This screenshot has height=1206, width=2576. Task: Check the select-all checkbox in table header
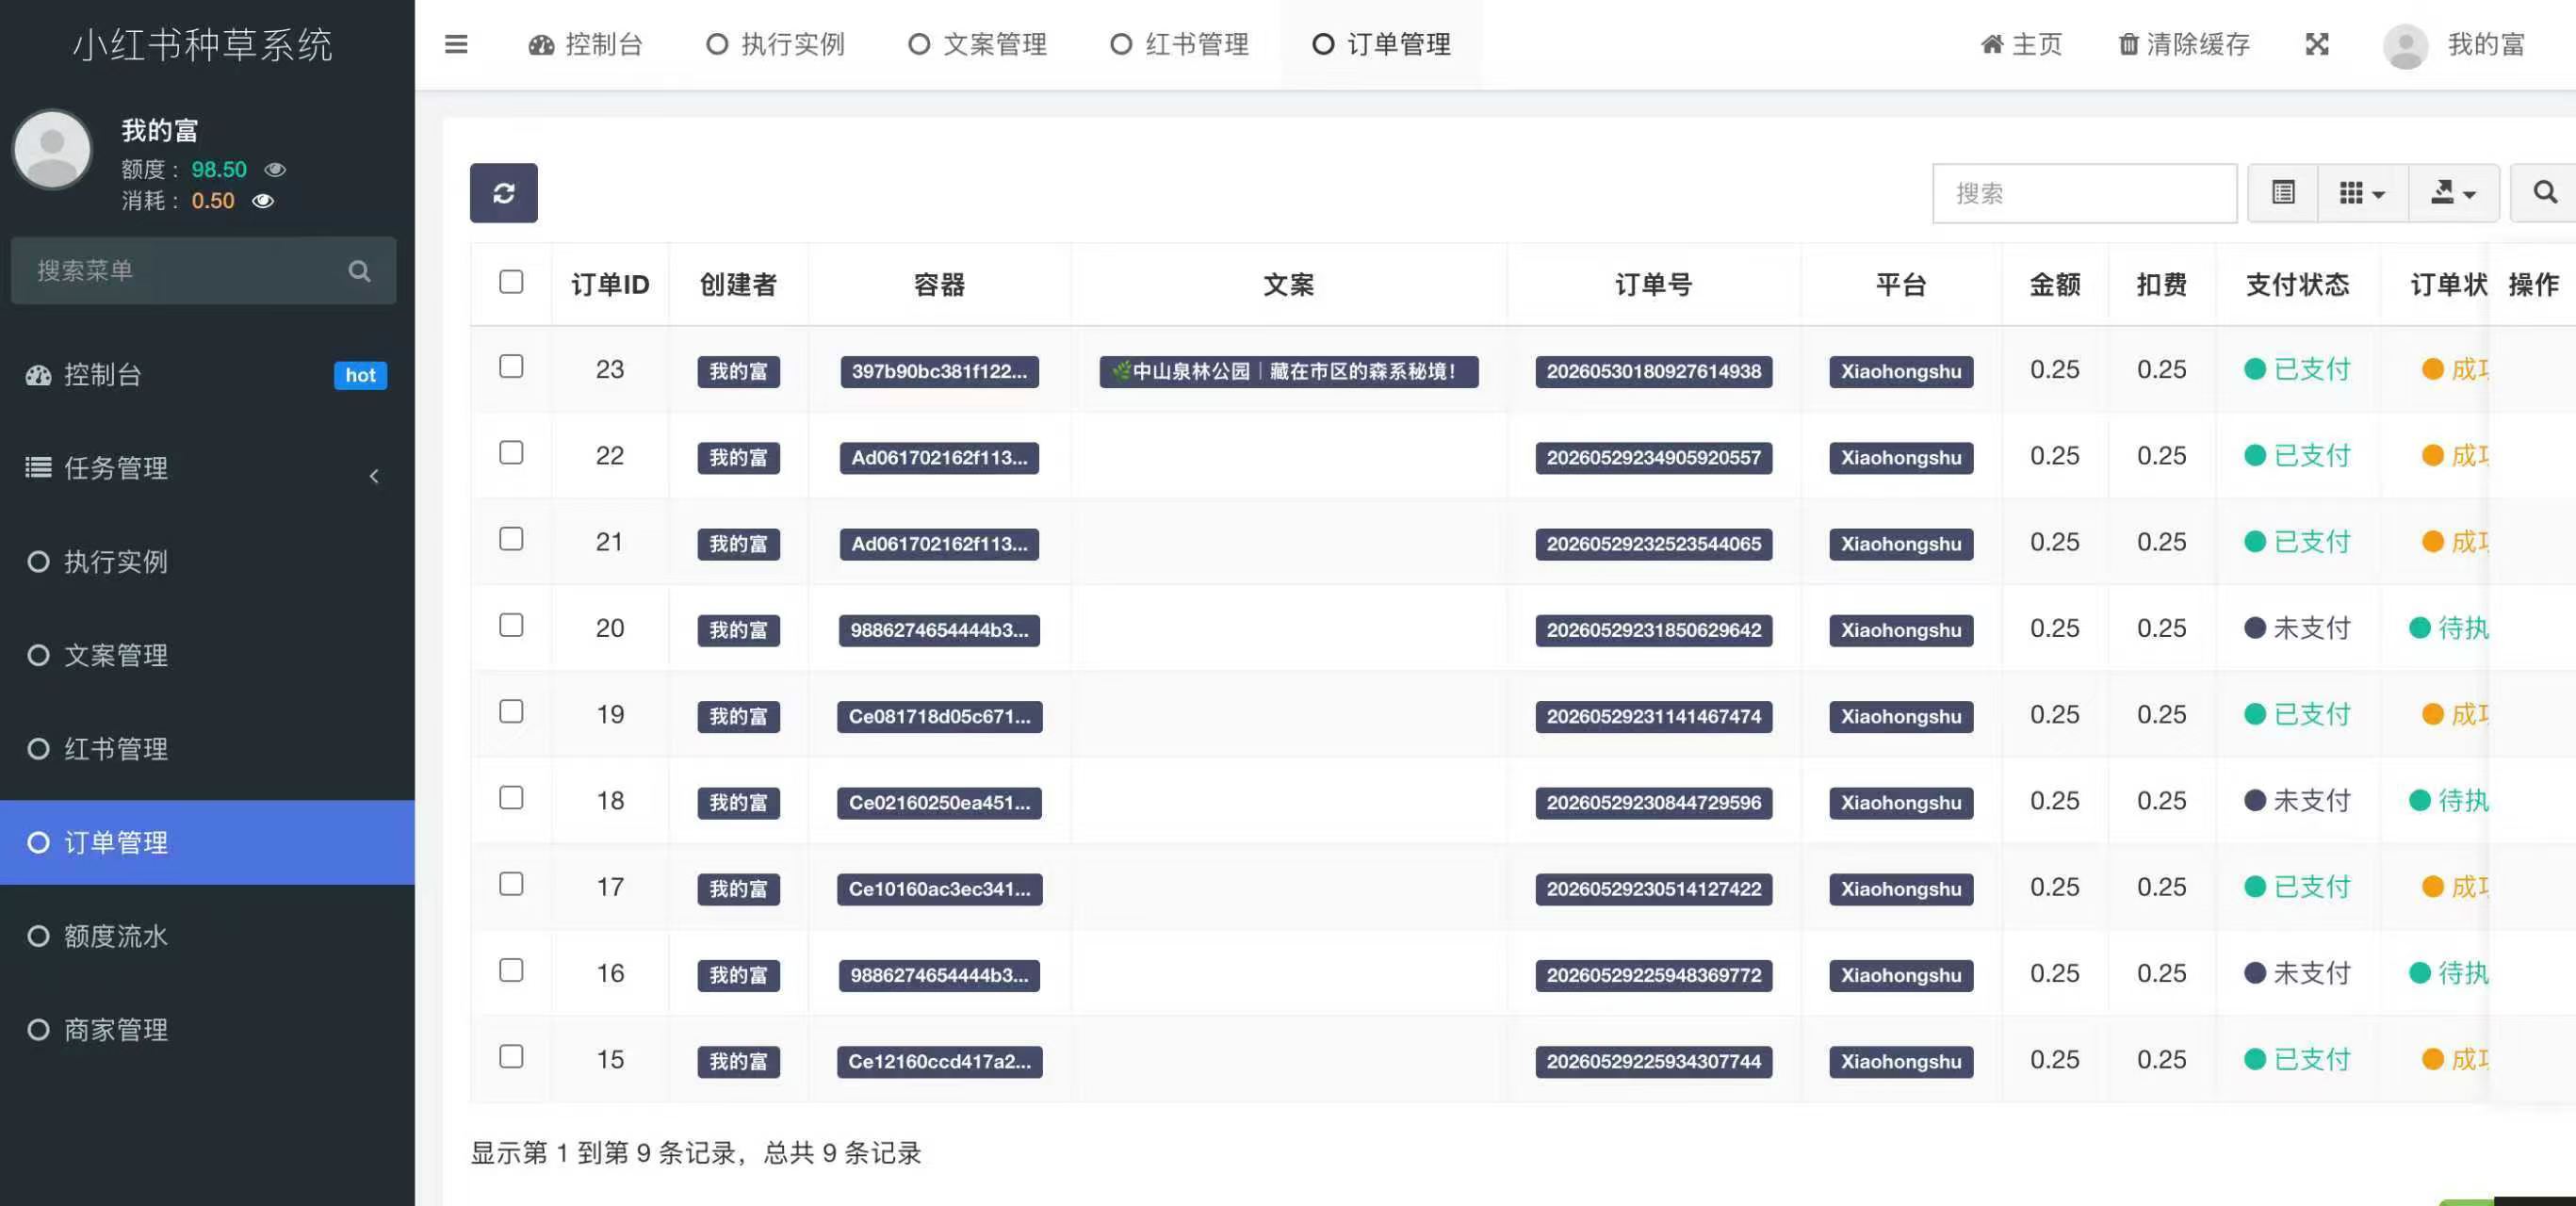(511, 282)
